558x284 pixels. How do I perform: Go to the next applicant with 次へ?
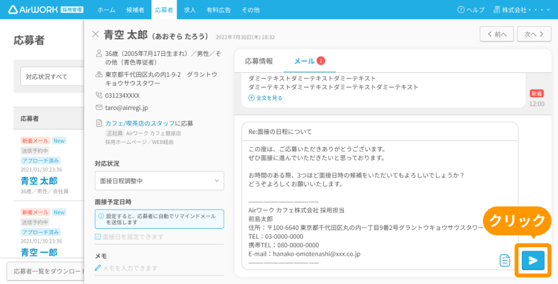(x=534, y=34)
